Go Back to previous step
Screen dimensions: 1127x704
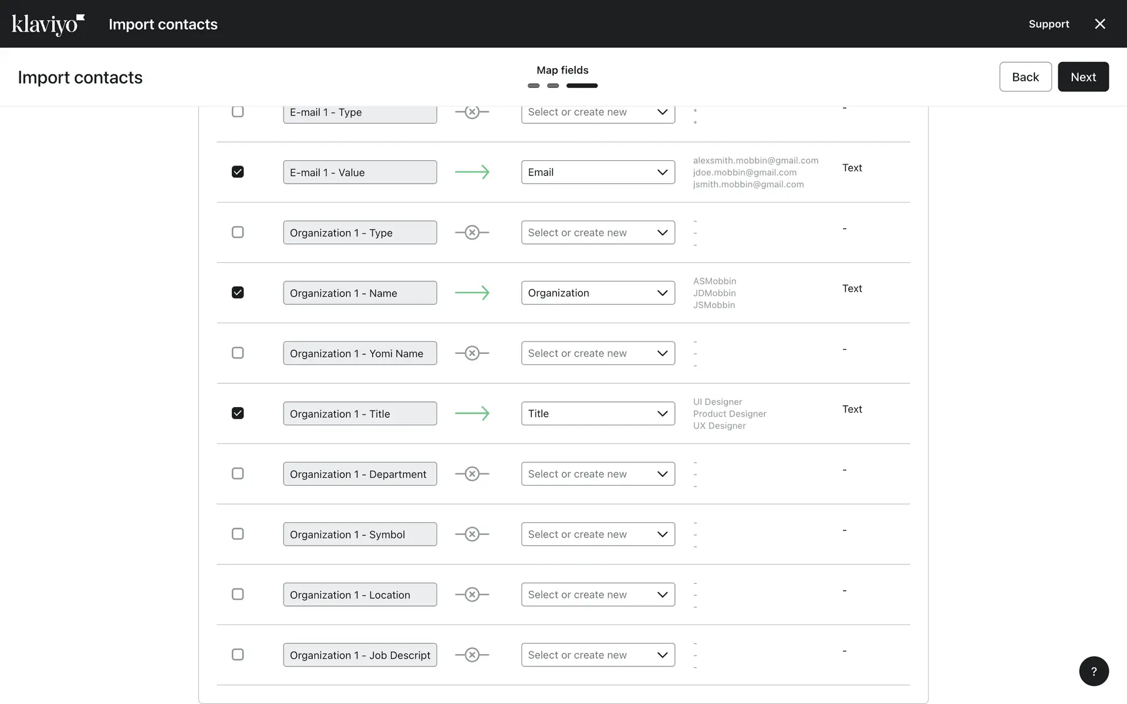point(1025,77)
